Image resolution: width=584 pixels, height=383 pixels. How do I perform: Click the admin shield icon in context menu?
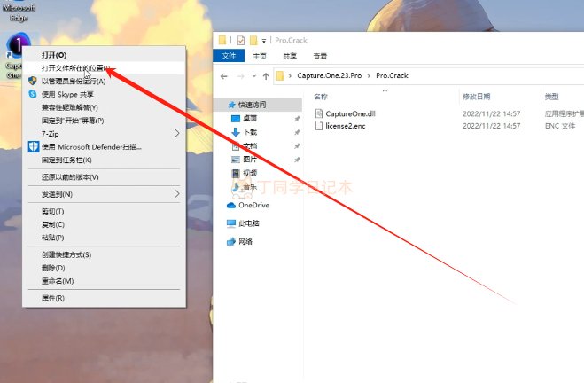coord(33,81)
